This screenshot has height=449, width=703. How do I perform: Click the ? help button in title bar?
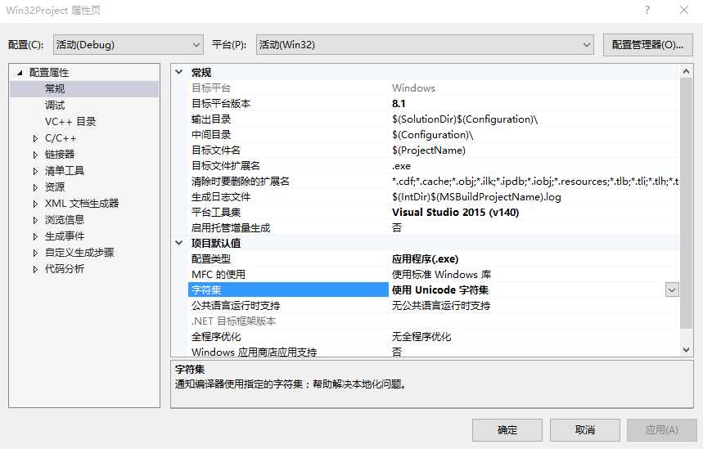click(x=647, y=10)
